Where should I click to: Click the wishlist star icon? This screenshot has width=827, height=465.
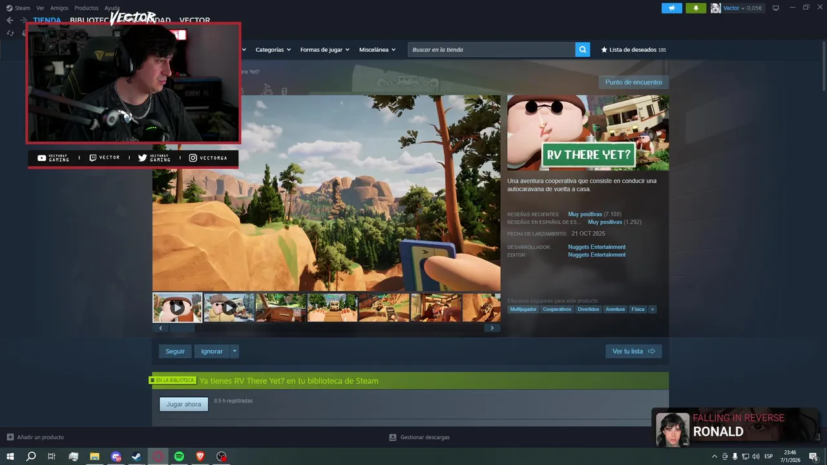[604, 50]
